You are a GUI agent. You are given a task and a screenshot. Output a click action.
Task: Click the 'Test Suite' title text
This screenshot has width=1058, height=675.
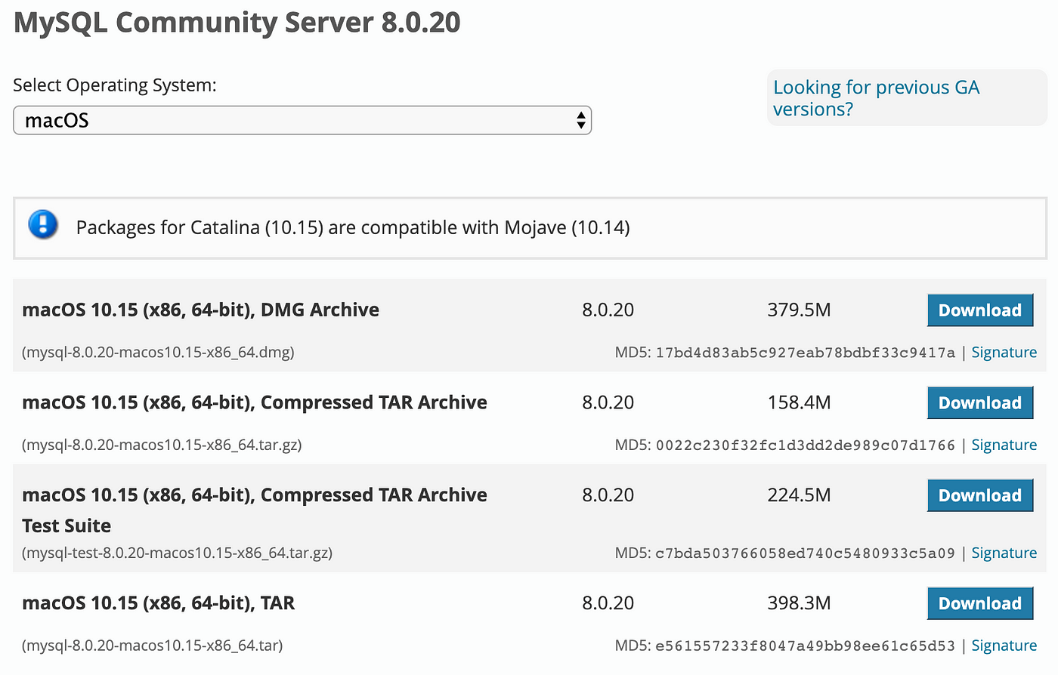click(67, 526)
